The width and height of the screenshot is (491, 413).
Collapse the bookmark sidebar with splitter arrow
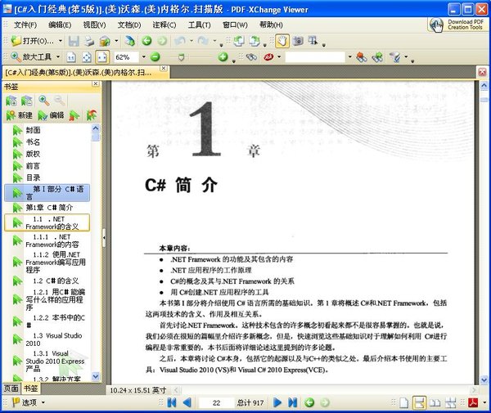point(104,238)
